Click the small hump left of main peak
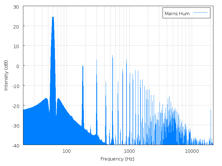 [x=46, y=98]
